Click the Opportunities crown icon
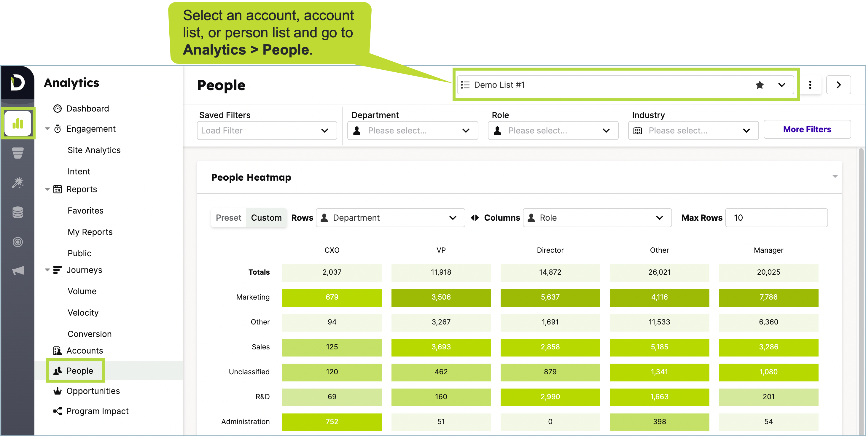Screen dimensions: 866x436 click(58, 391)
